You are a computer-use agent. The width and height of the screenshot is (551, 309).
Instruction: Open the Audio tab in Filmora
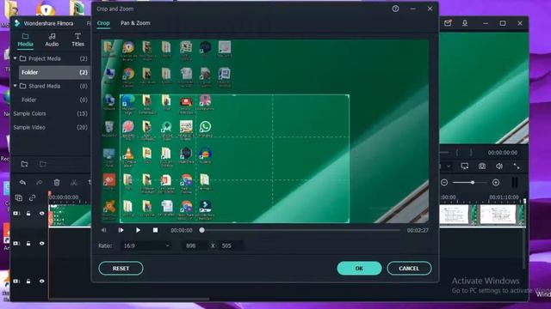click(x=52, y=40)
